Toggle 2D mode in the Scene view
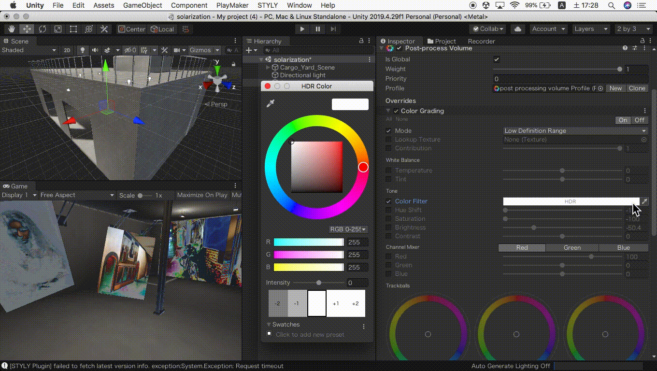This screenshot has height=371, width=657. pos(67,50)
